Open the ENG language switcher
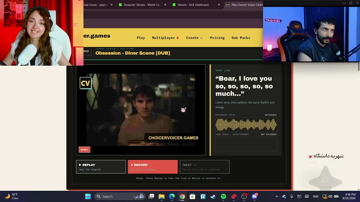The width and height of the screenshot is (360, 202). point(316,196)
